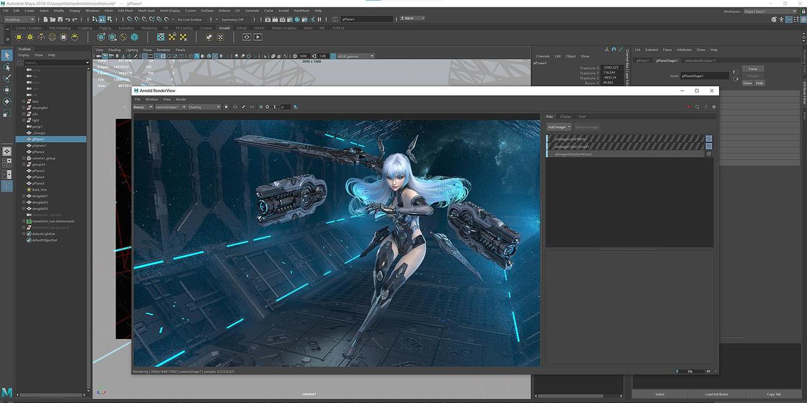The width and height of the screenshot is (807, 403).
Task: Click the Presets button in Attribute Editor
Action: 753,76
